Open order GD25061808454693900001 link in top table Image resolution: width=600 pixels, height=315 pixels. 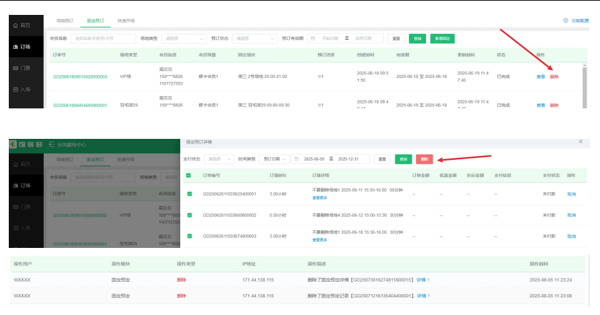80,105
